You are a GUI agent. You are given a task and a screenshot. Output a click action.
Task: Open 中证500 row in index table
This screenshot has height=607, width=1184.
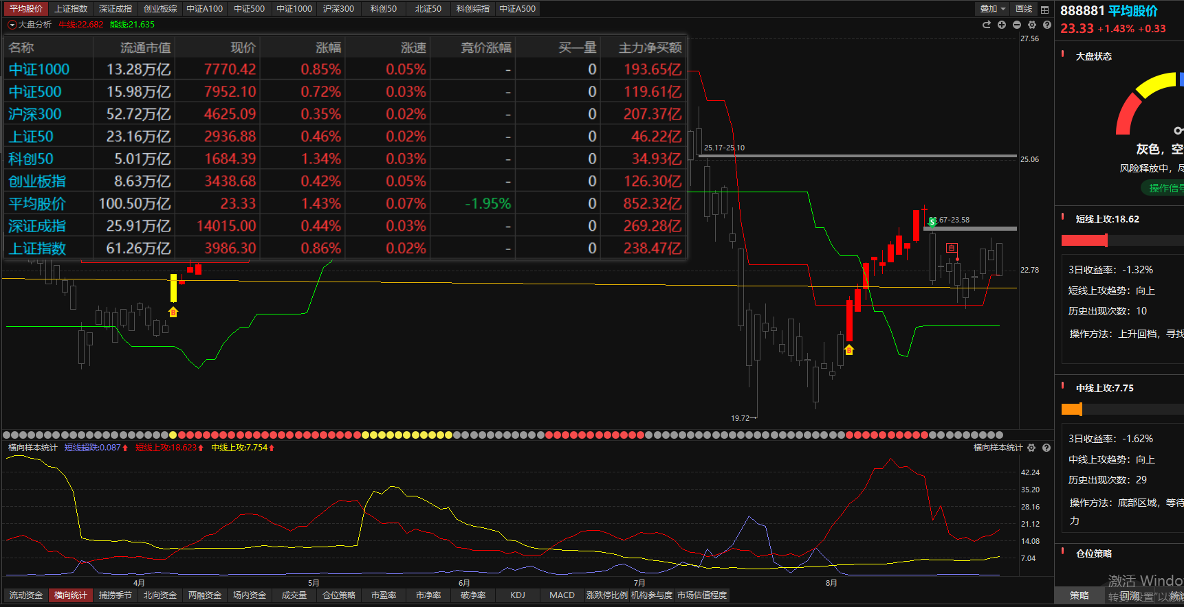coord(346,92)
